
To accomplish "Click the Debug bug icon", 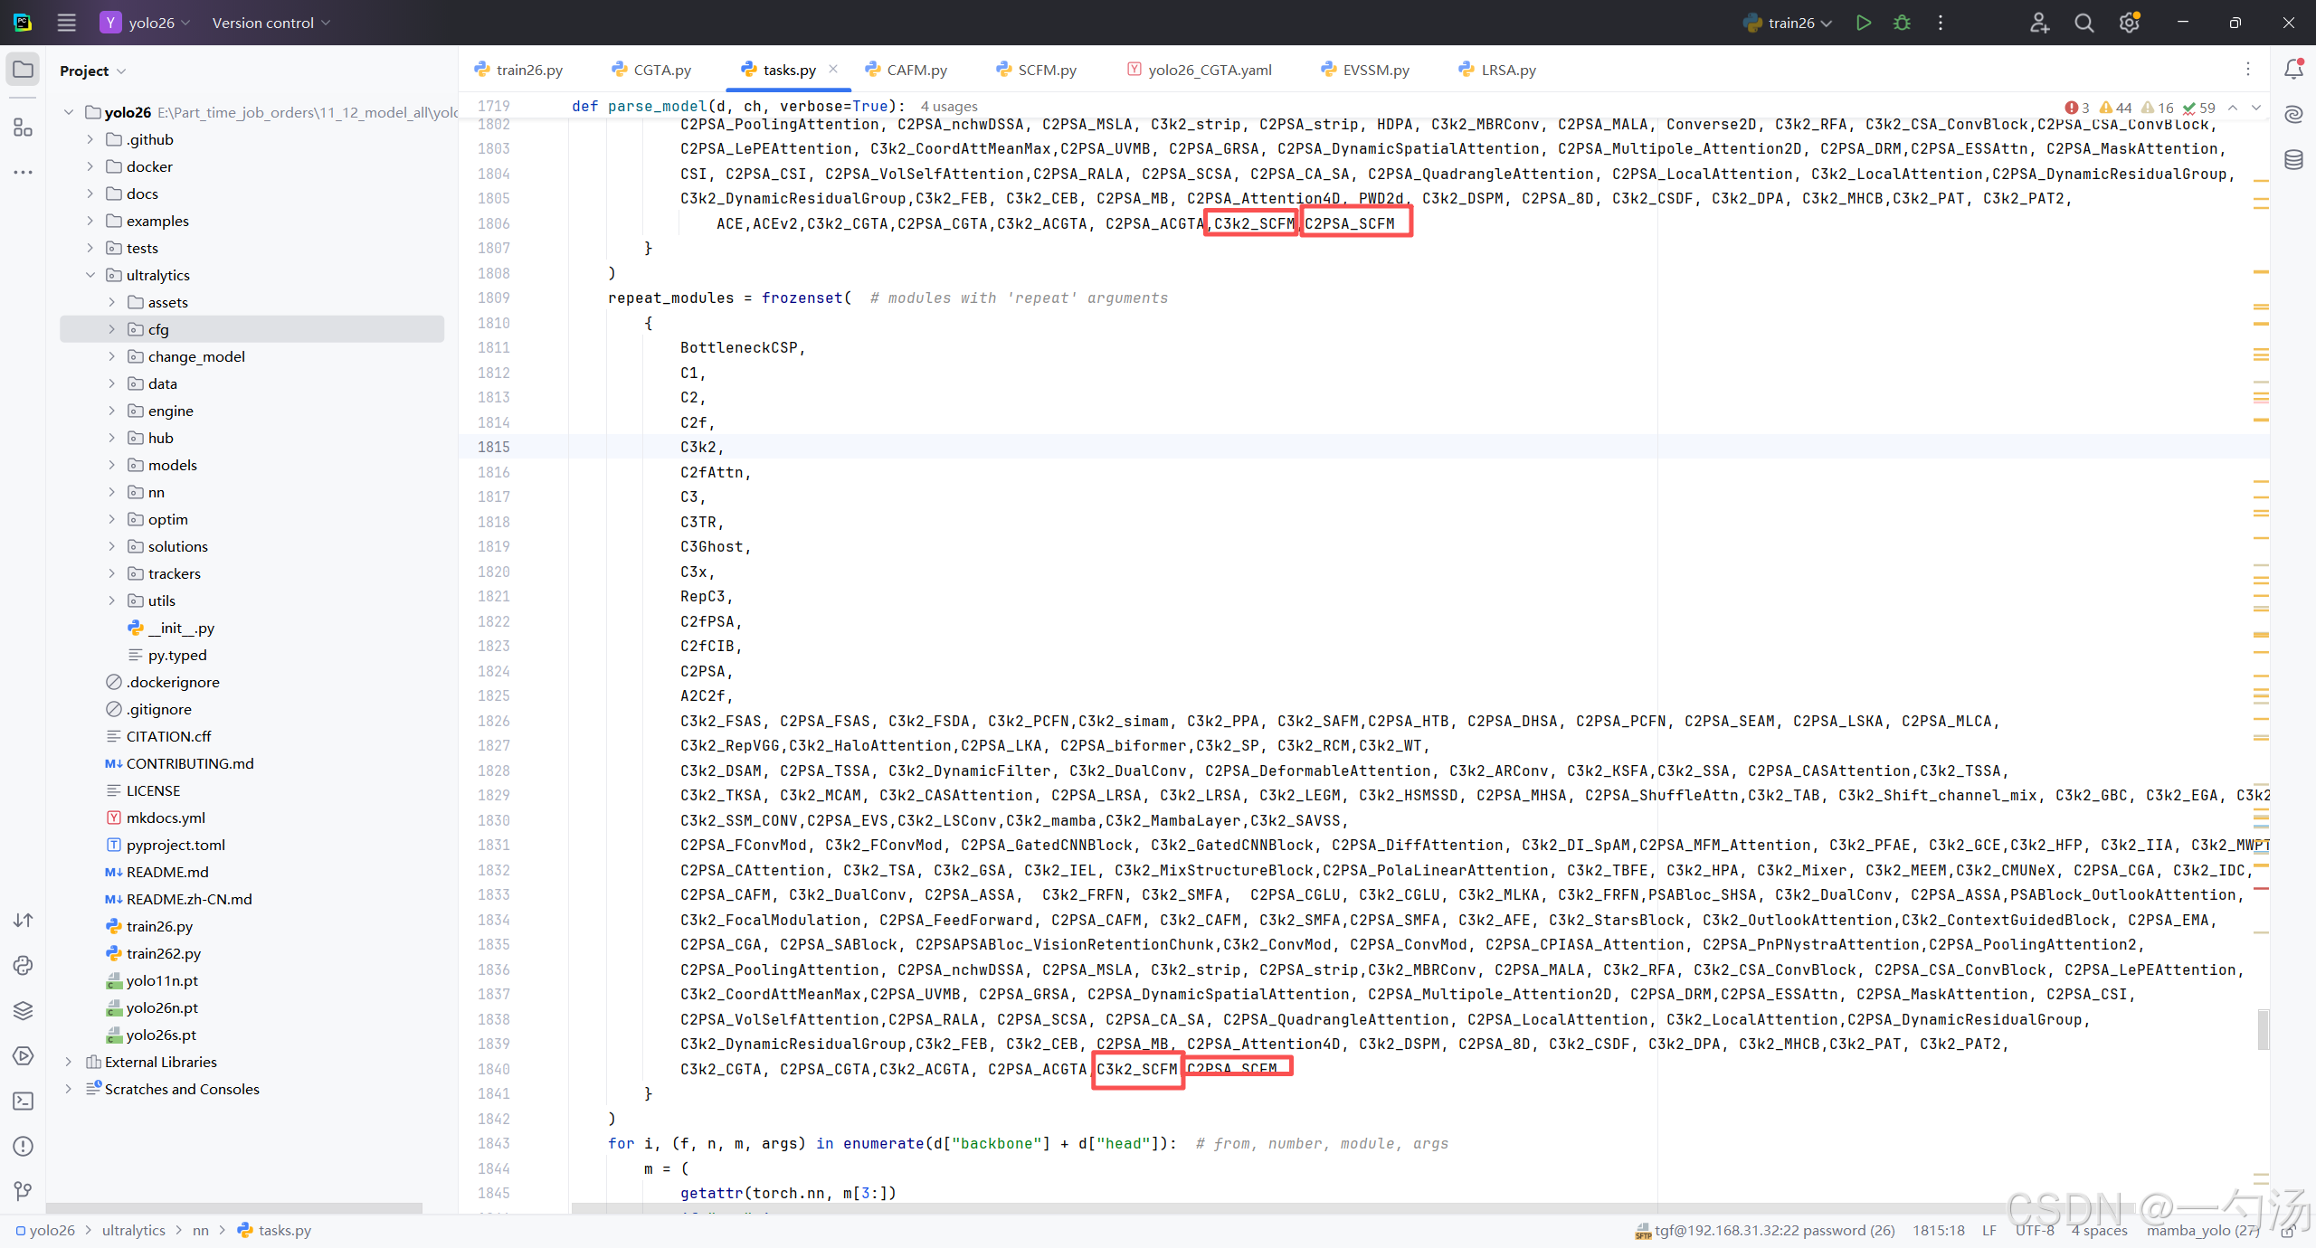I will coord(1902,23).
